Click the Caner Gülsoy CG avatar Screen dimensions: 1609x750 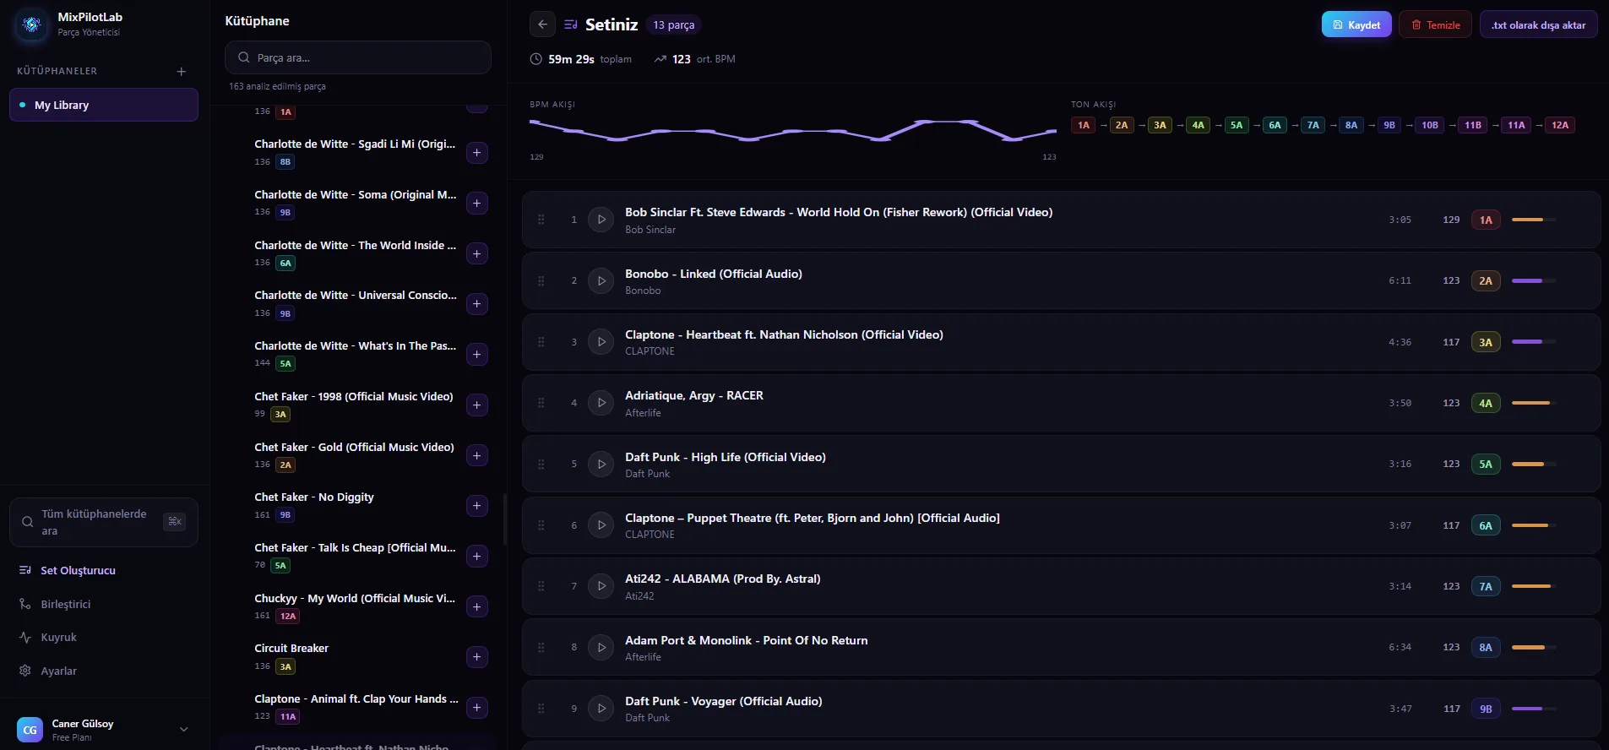(30, 730)
